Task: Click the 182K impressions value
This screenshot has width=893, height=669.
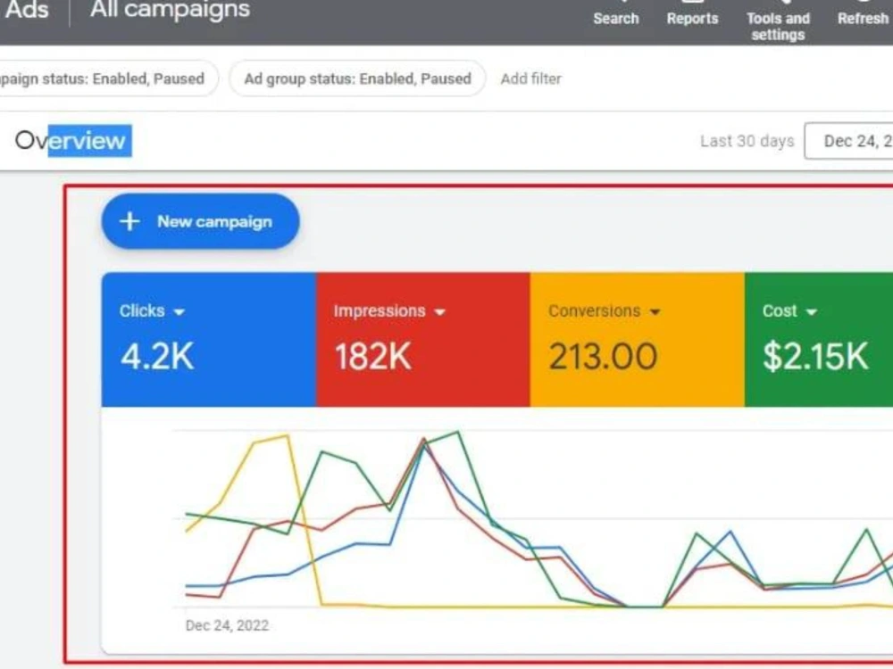Action: (372, 357)
